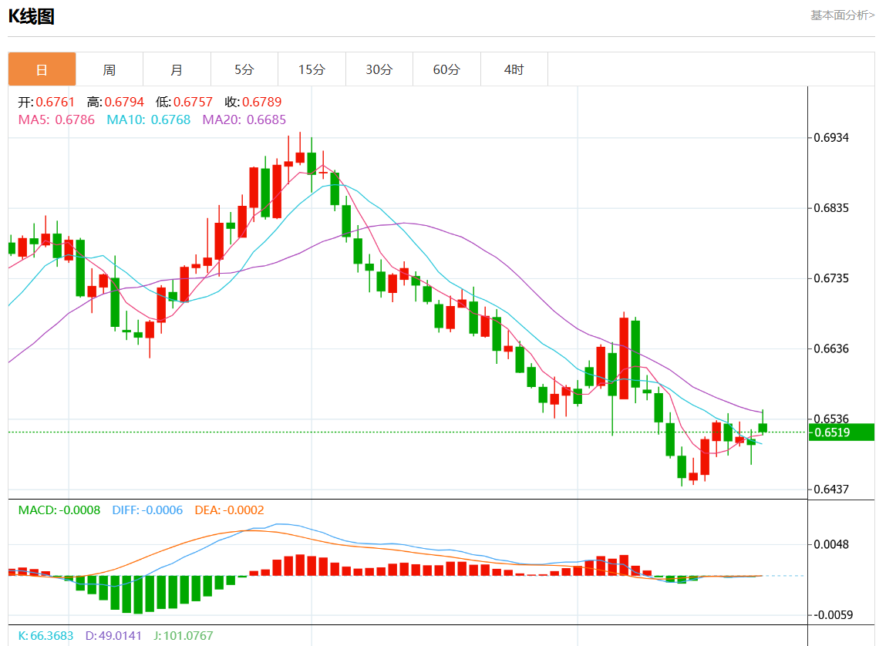Click the MACD: -0.0008 label
The height and width of the screenshot is (646, 896).
(x=59, y=510)
